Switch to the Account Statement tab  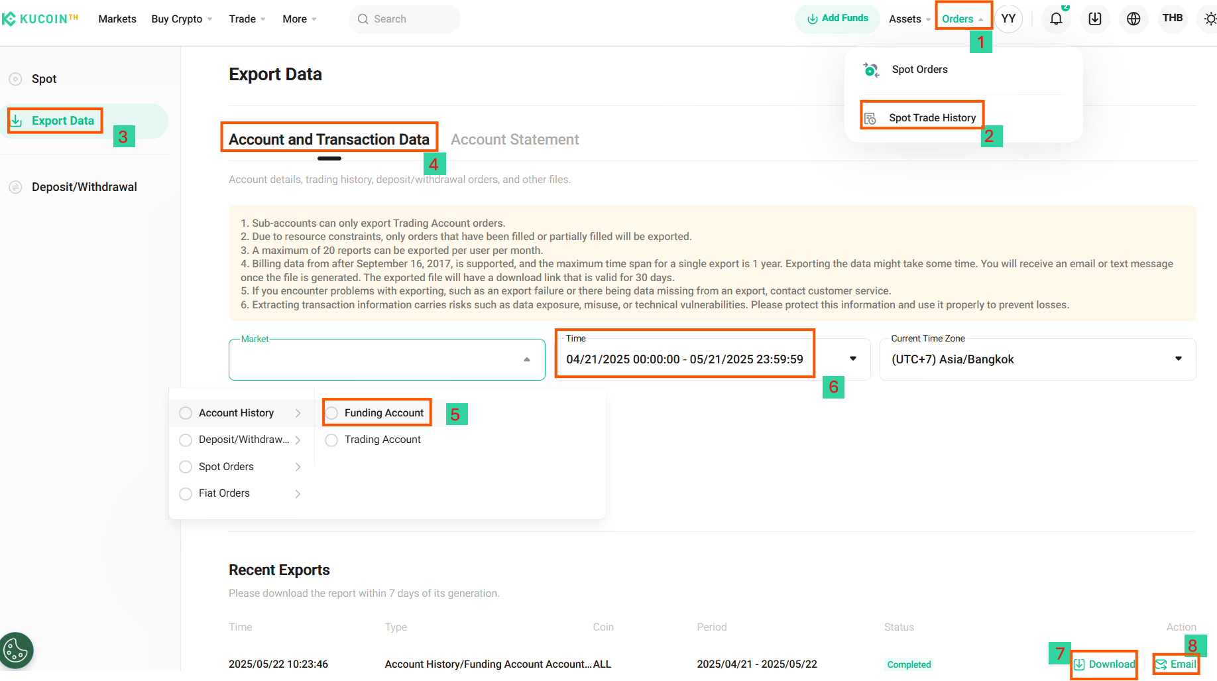pos(514,140)
